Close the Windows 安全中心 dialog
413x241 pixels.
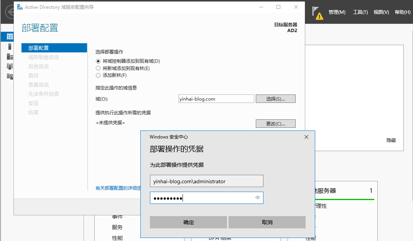point(306,137)
